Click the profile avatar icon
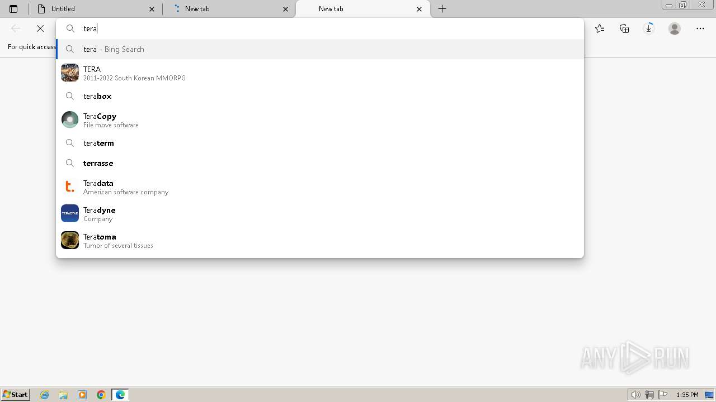Image resolution: width=716 pixels, height=402 pixels. pos(675,28)
